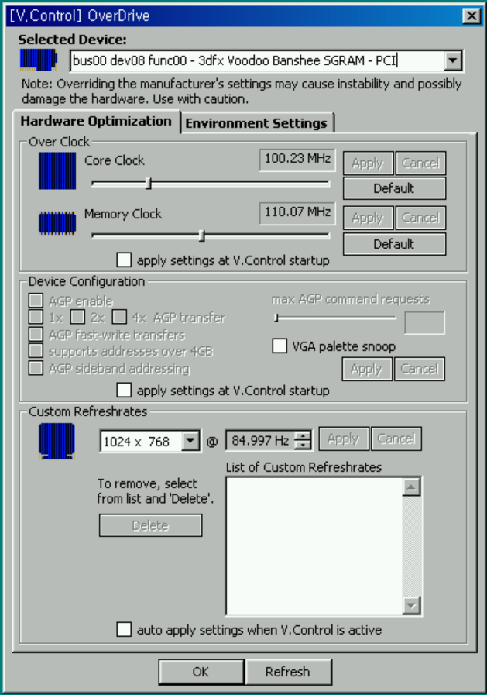This screenshot has width=487, height=695.
Task: Click the Refresh button
Action: click(287, 672)
